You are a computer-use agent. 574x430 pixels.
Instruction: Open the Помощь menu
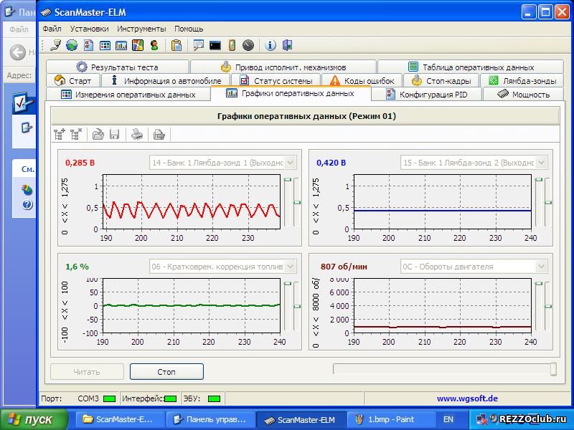click(x=189, y=29)
